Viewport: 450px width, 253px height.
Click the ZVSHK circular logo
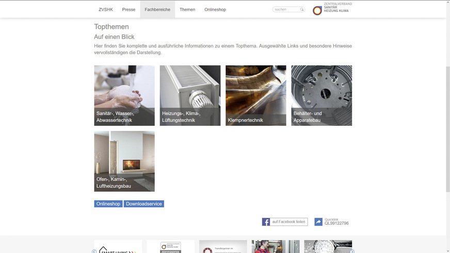(317, 10)
